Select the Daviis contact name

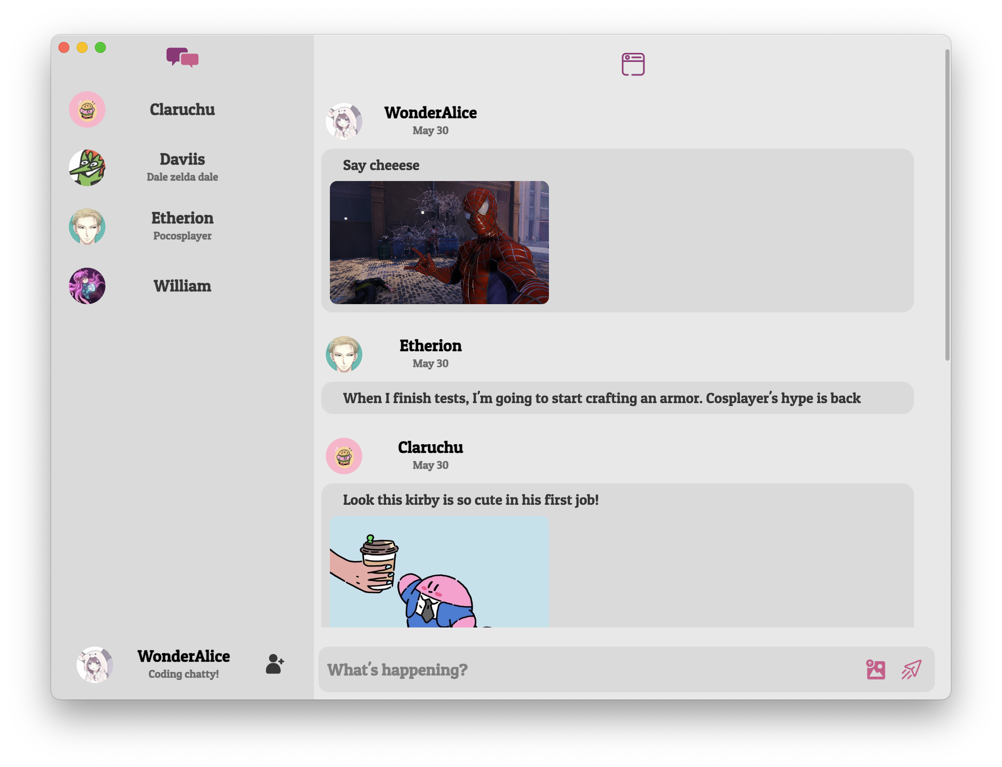182,159
